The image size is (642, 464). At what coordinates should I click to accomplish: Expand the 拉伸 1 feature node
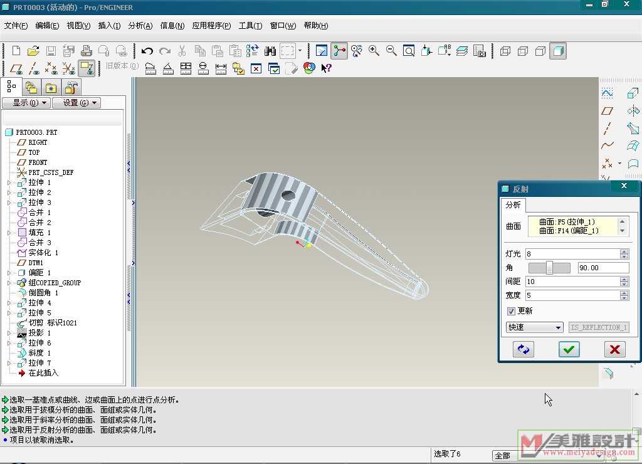(x=9, y=182)
